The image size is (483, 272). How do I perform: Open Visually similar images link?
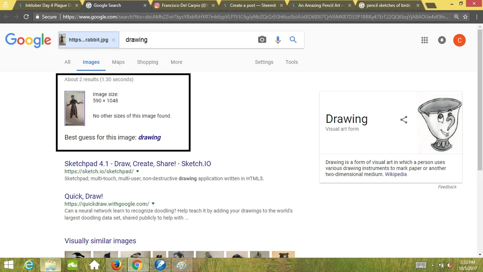pos(100,241)
